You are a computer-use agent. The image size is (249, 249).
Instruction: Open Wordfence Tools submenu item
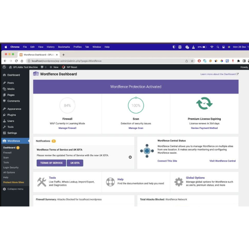click(6, 163)
